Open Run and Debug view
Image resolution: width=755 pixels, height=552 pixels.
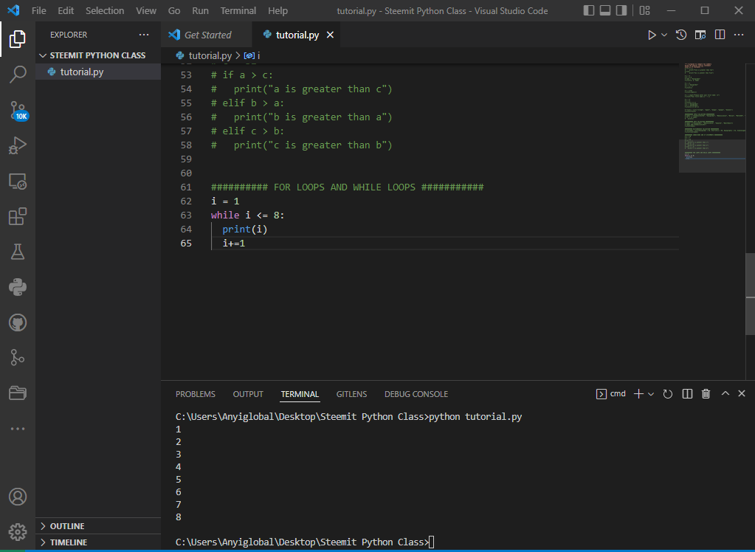pos(18,145)
